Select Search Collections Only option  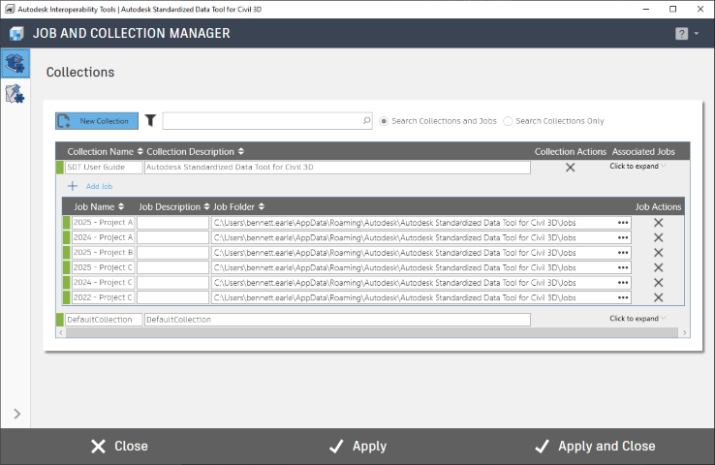point(508,121)
